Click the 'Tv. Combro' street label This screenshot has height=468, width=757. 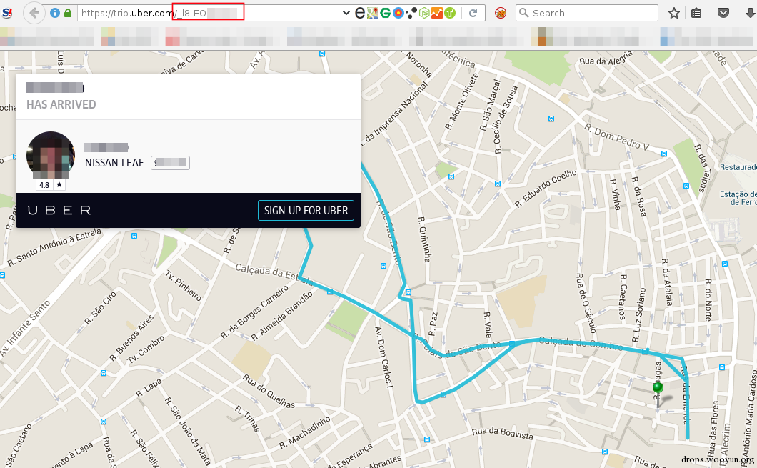coord(146,349)
